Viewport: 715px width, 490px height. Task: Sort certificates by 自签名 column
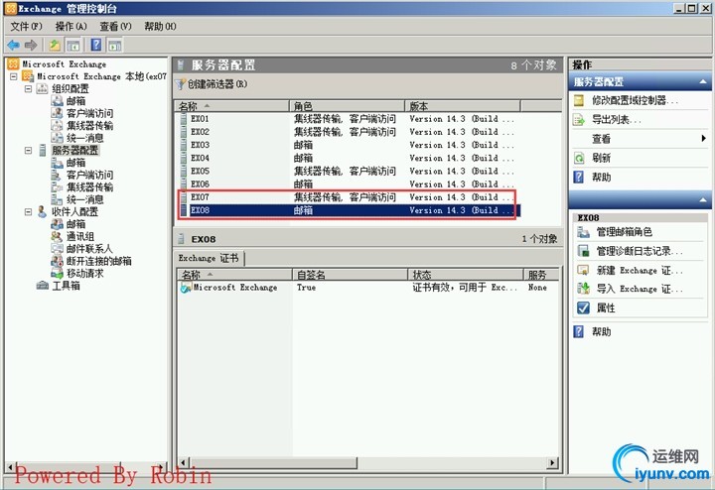pyautogui.click(x=350, y=274)
